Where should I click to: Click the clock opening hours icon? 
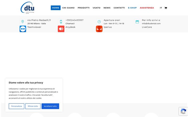coord(99,22)
